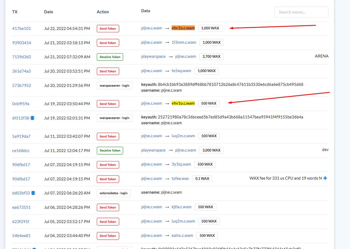Open TX 906fbd17 in the txfee.wax row
Screen dimensions: 350x249
[x=21, y=179]
